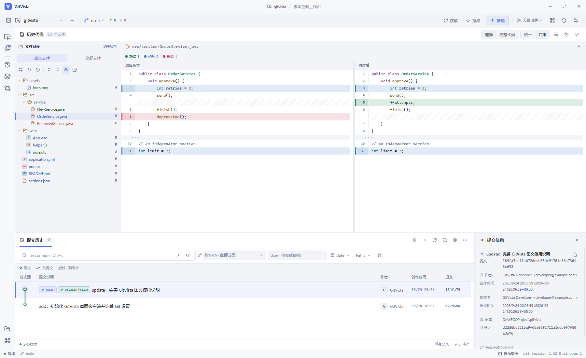Copy commit message in commit info panel
The image size is (586, 358).
575,255
